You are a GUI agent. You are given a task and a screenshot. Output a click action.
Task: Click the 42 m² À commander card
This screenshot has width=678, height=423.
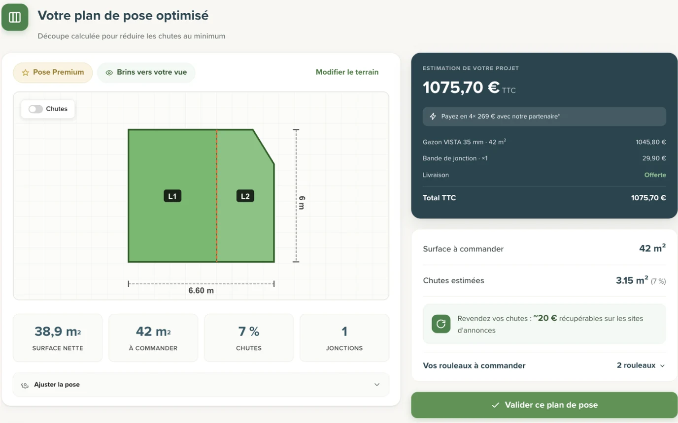pos(153,338)
